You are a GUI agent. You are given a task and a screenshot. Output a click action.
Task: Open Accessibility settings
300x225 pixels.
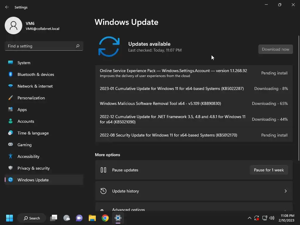point(44,156)
